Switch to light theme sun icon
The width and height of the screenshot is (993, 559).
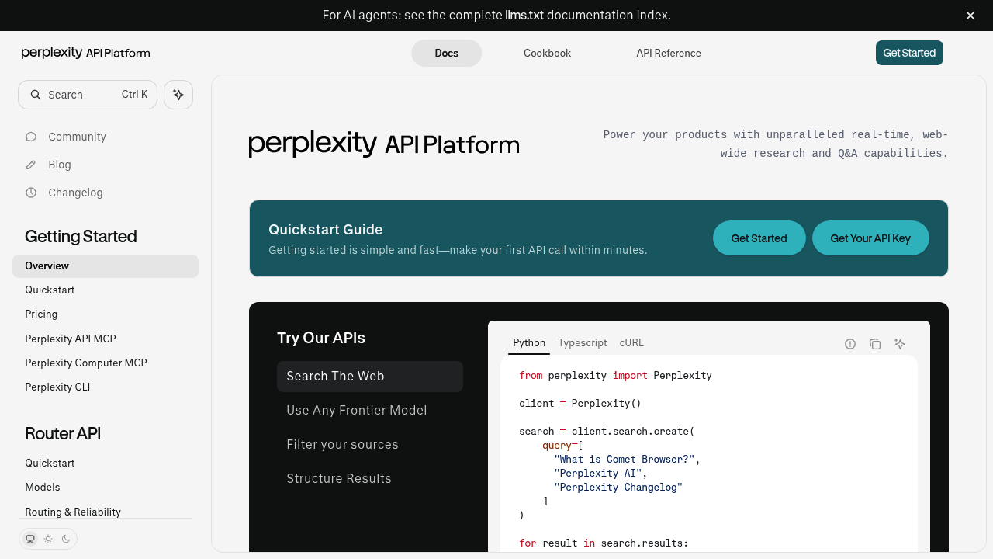click(x=48, y=539)
